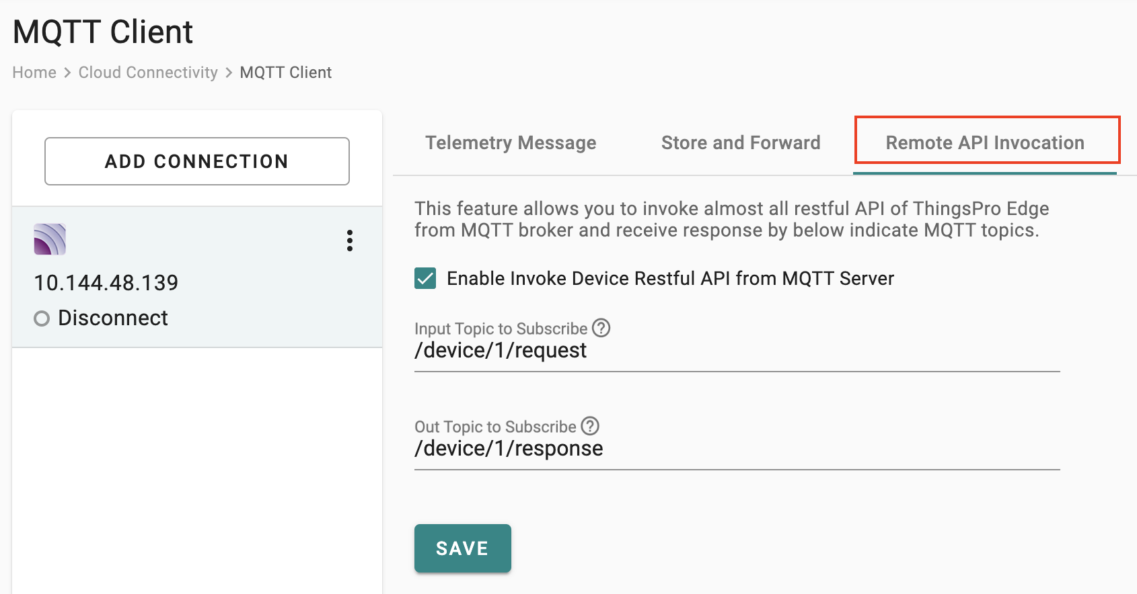Open the three-dot menu for connection 10.144.48.139

point(349,241)
